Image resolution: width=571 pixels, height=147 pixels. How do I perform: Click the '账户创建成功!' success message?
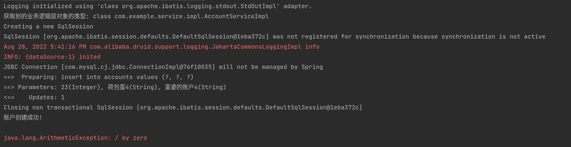(x=23, y=118)
